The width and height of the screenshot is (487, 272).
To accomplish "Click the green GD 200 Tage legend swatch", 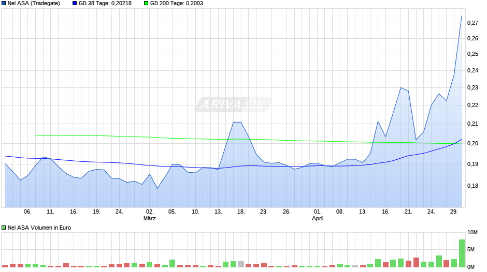I will (x=146, y=4).
